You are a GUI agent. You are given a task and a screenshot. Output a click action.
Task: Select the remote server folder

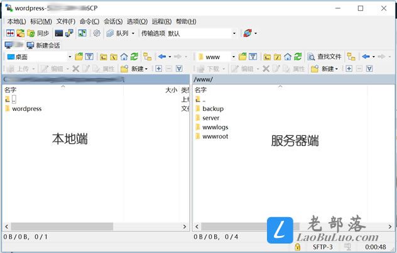[x=208, y=118]
